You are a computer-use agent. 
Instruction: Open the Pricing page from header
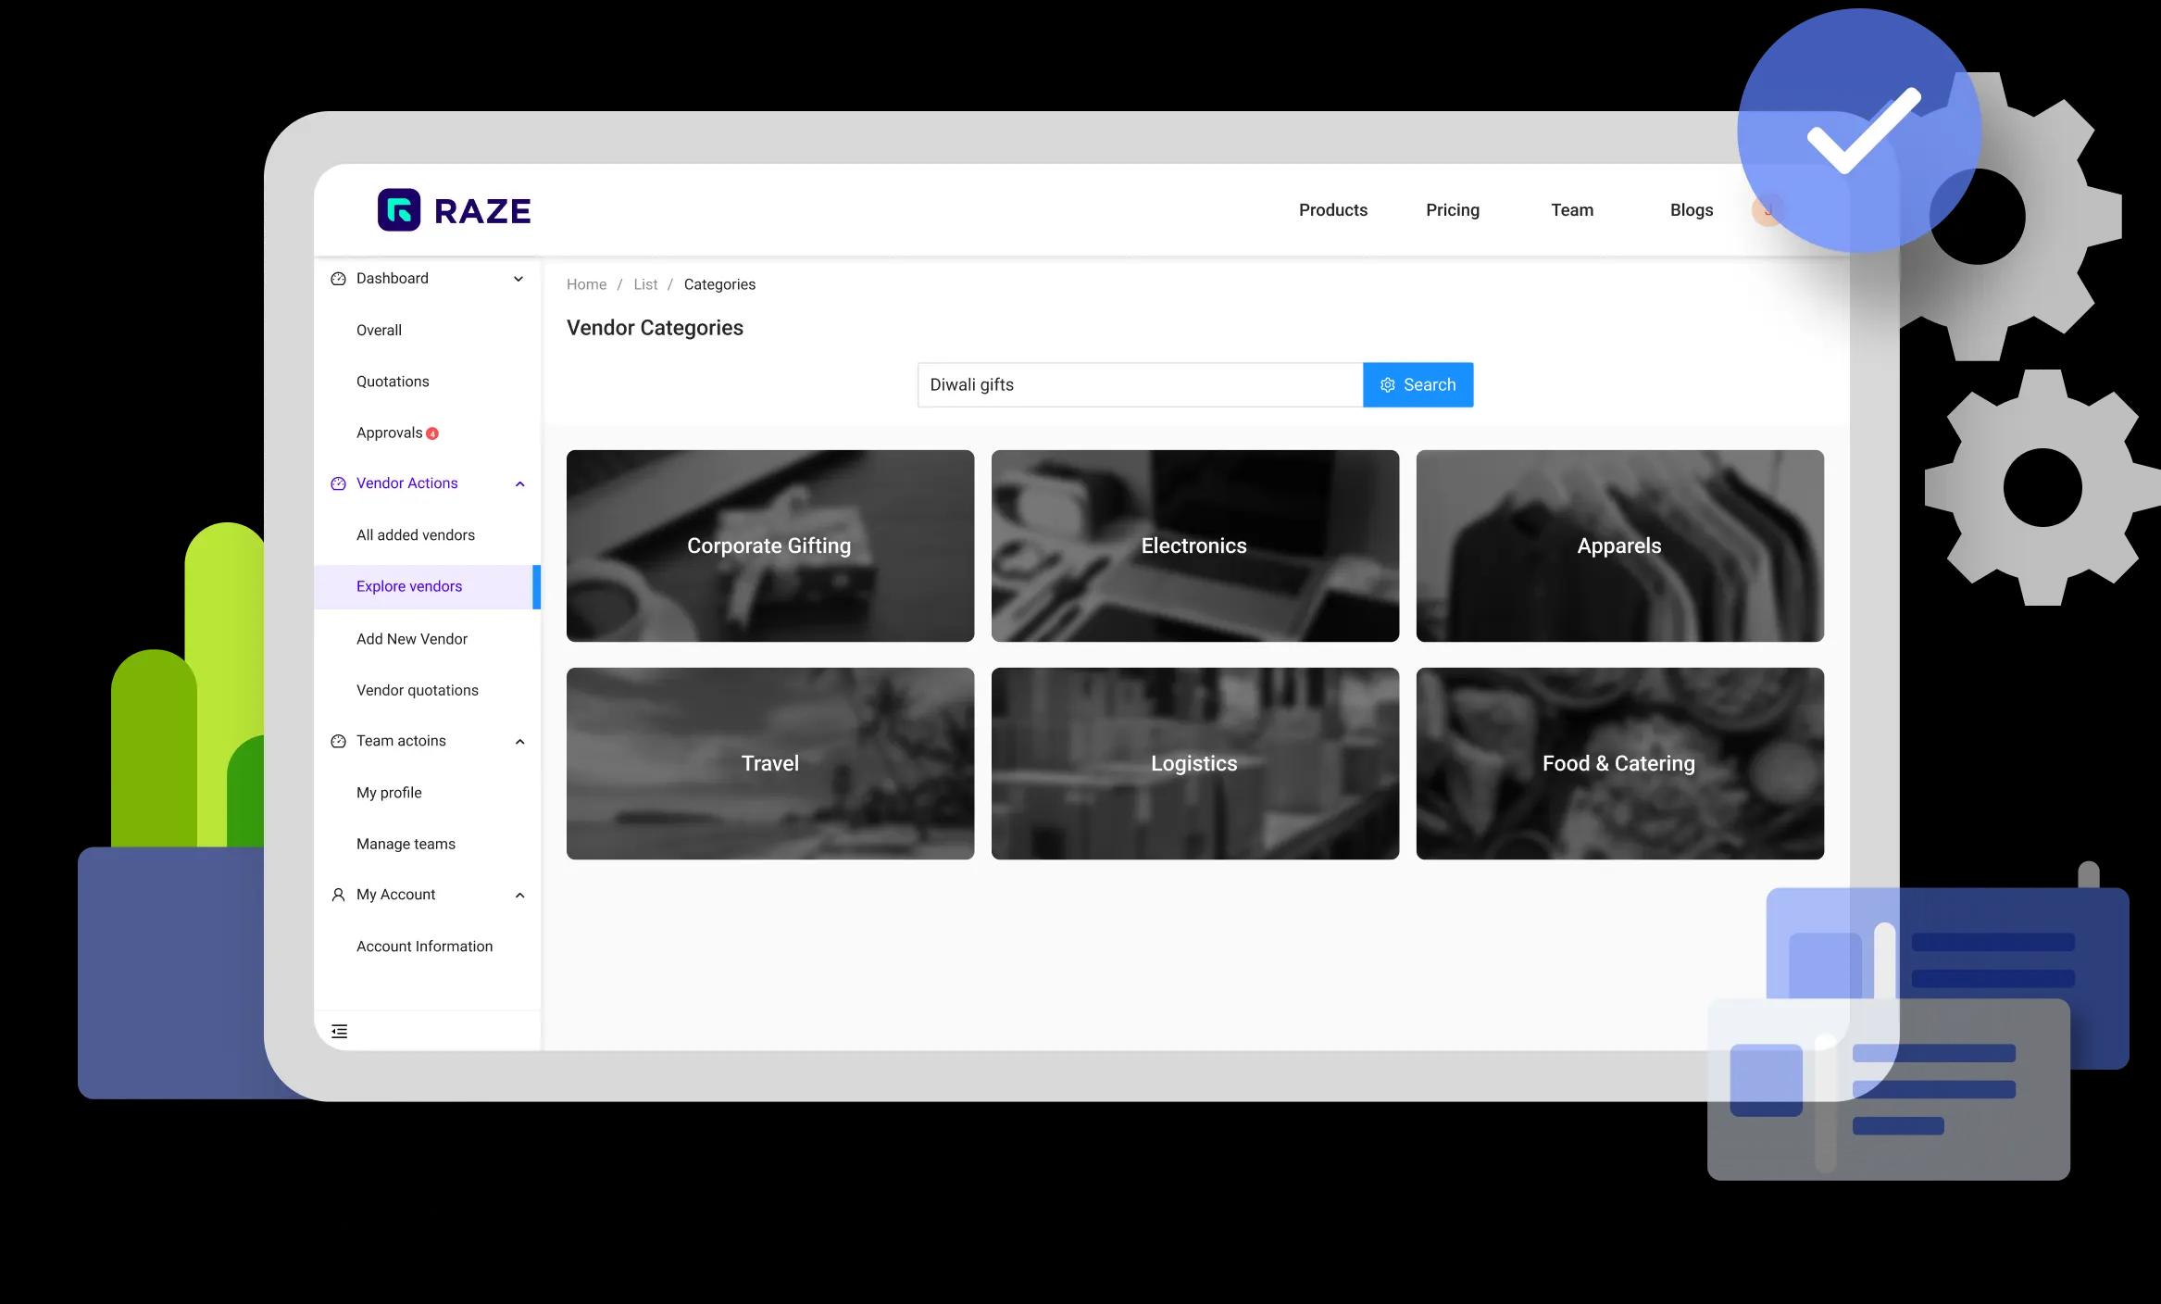(x=1452, y=210)
